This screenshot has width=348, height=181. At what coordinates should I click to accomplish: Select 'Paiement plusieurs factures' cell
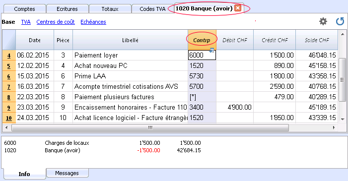point(130,97)
